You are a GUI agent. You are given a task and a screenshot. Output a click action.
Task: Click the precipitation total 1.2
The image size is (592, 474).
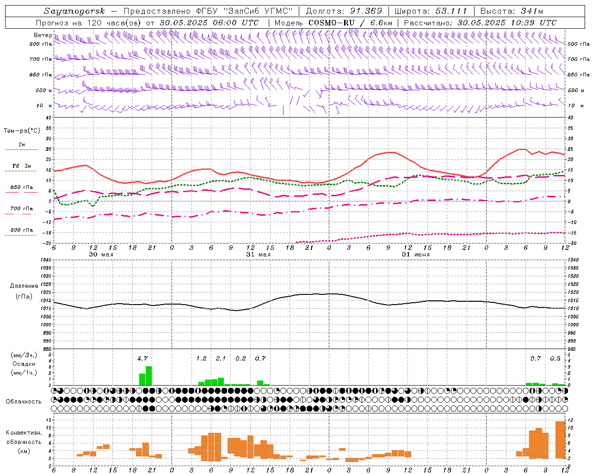point(201,358)
